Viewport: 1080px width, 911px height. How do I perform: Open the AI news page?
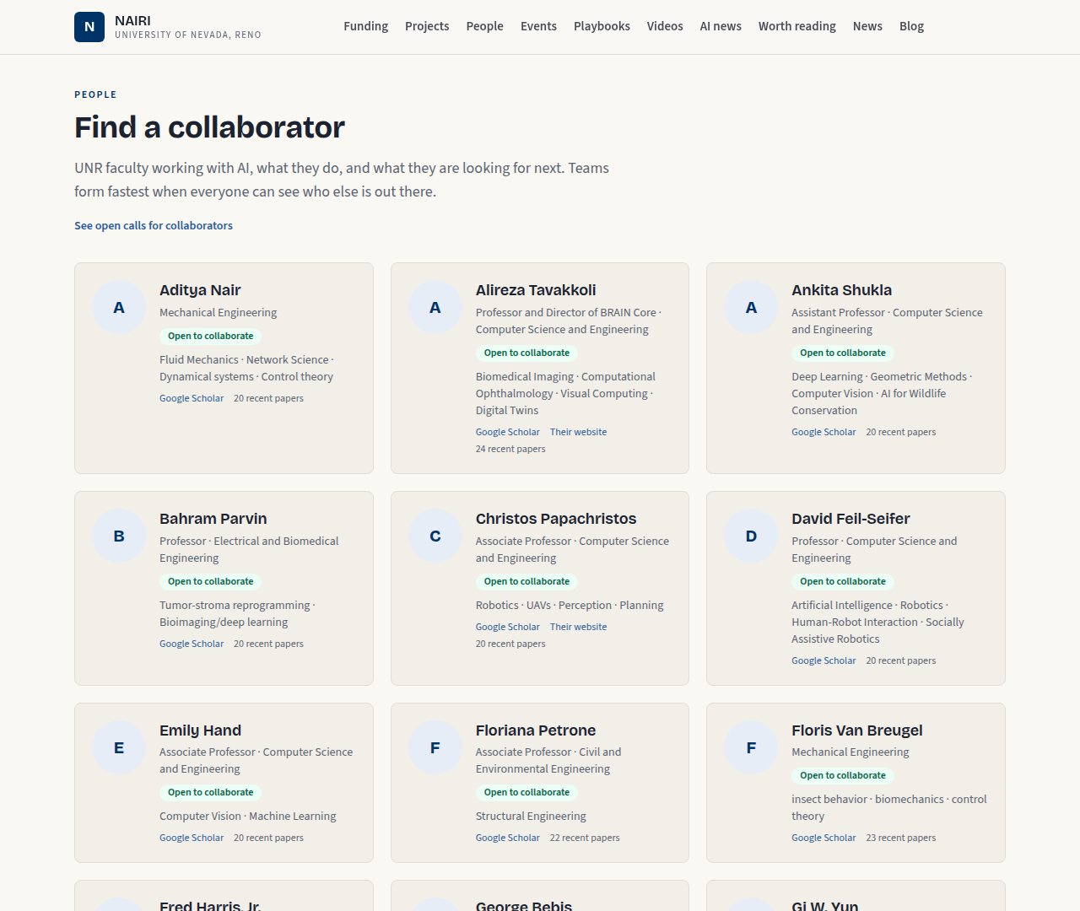tap(721, 26)
